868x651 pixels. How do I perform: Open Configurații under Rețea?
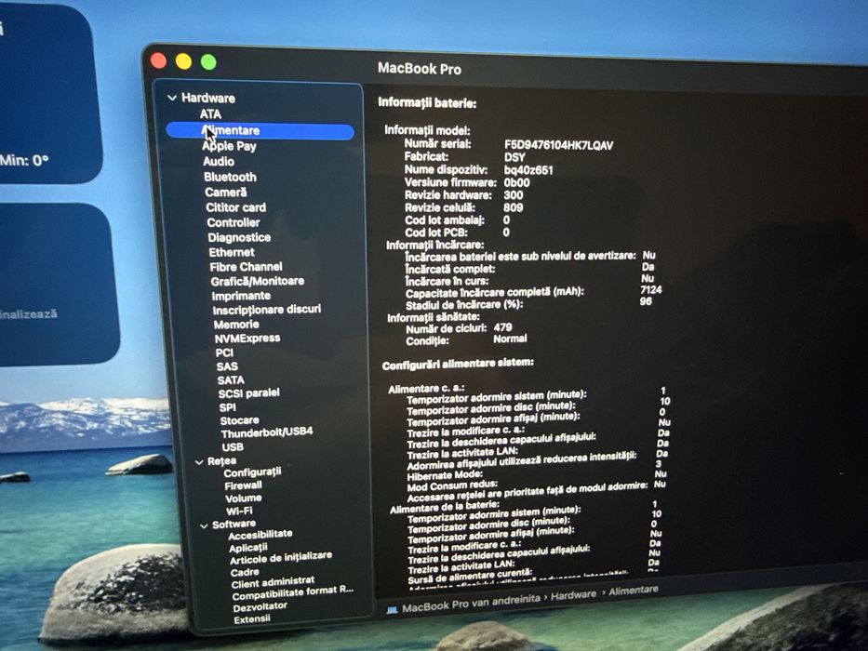click(252, 472)
